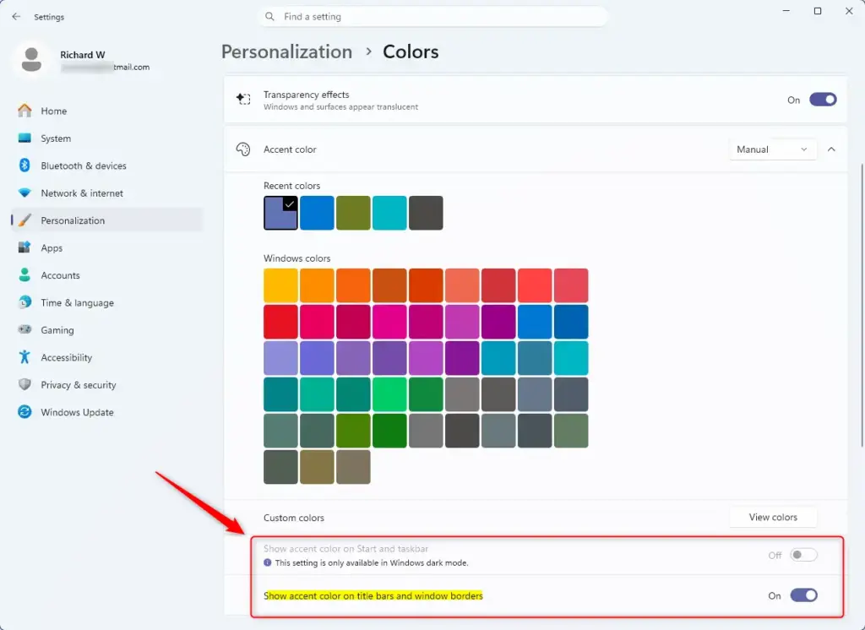The height and width of the screenshot is (630, 865).
Task: Click the search magnifier icon
Action: (269, 17)
